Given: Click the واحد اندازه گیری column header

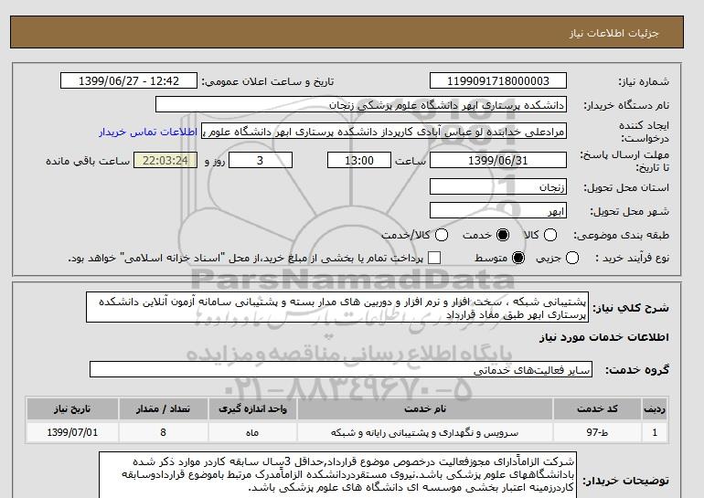Looking at the screenshot, I should 252,408.
